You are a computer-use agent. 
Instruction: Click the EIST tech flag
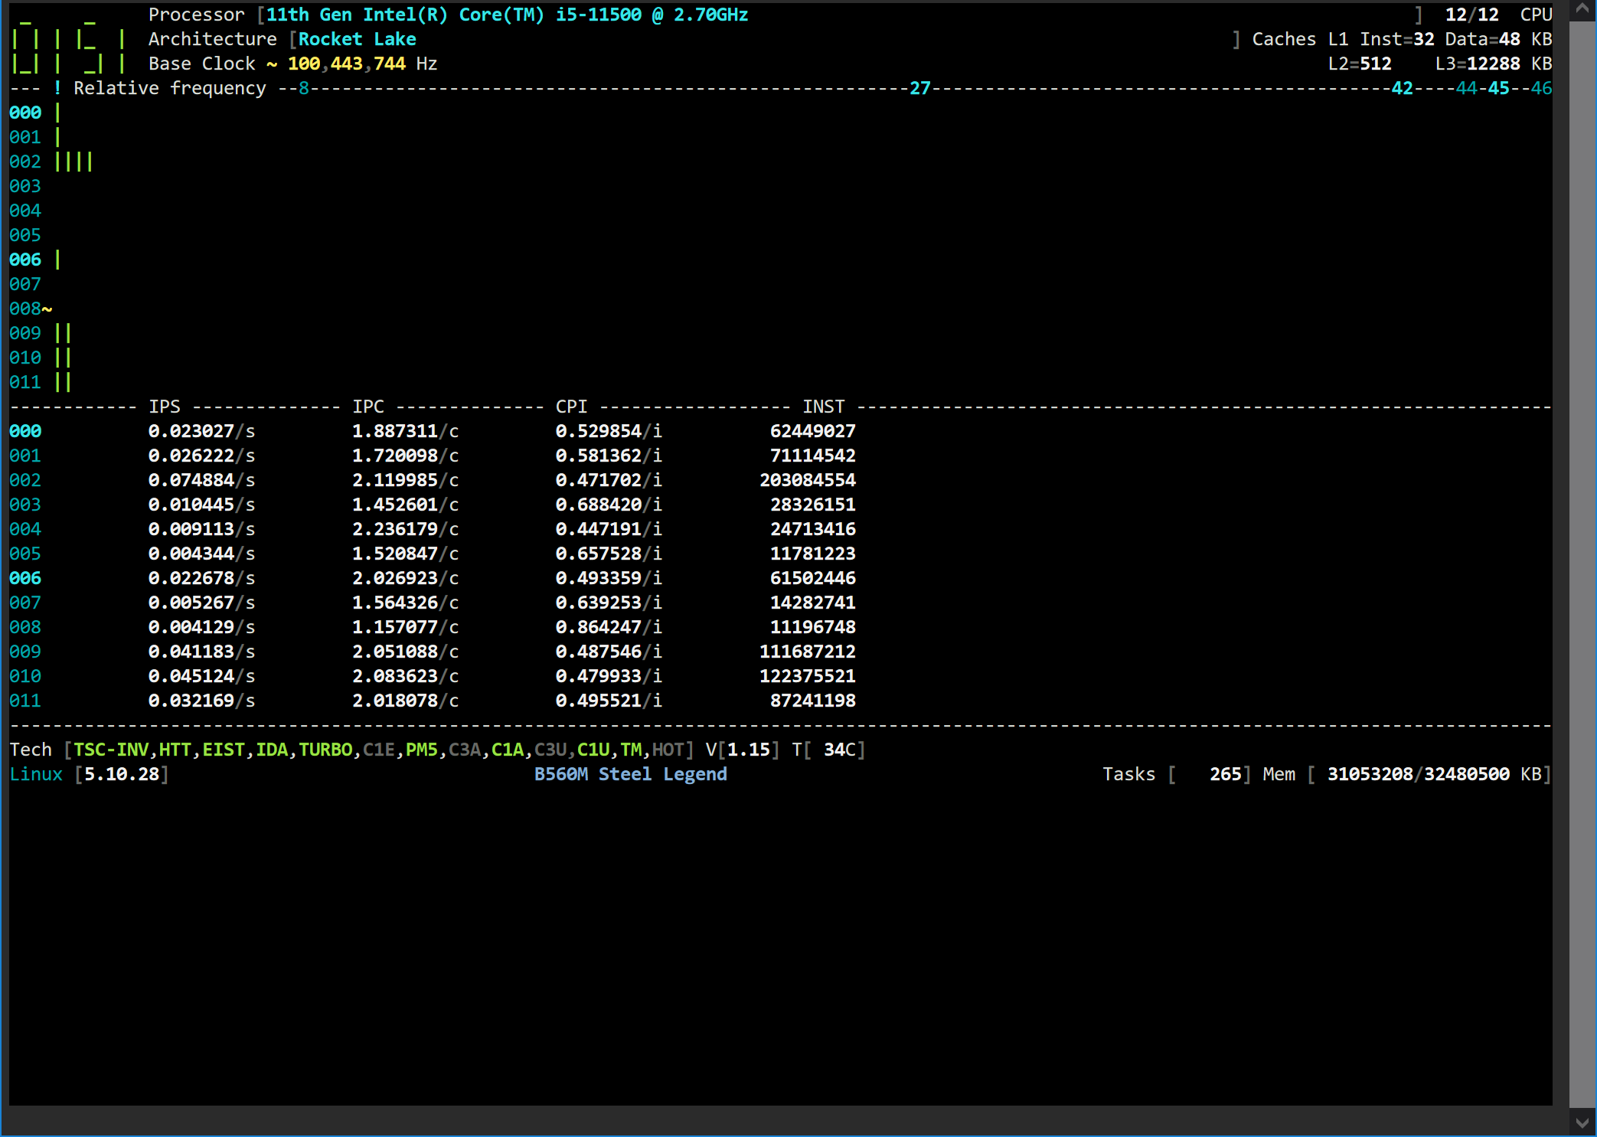pos(223,750)
